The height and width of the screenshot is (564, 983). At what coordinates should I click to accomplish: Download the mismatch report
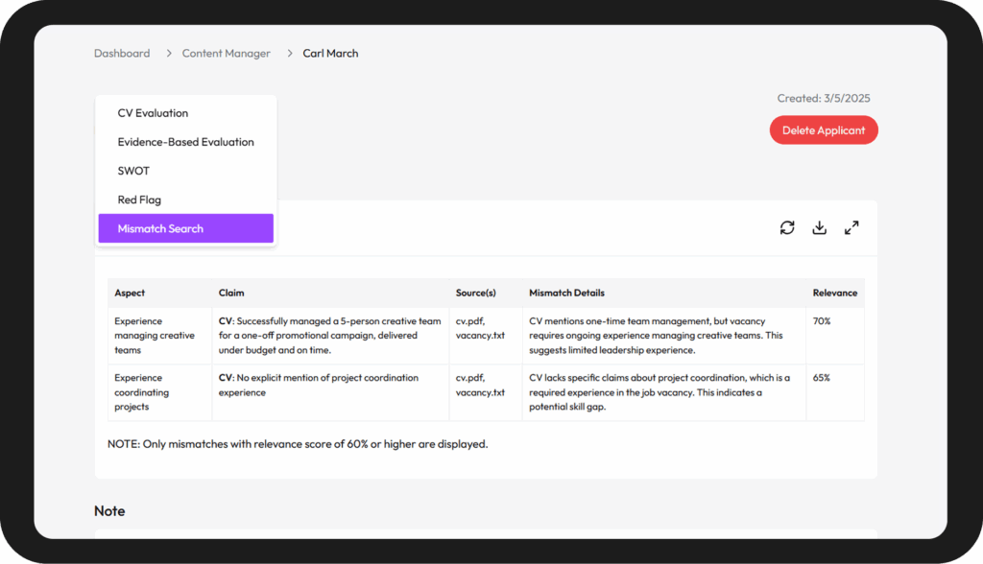click(820, 227)
